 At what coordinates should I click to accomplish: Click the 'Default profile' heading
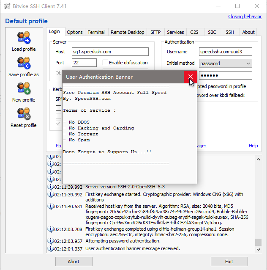click(x=26, y=21)
